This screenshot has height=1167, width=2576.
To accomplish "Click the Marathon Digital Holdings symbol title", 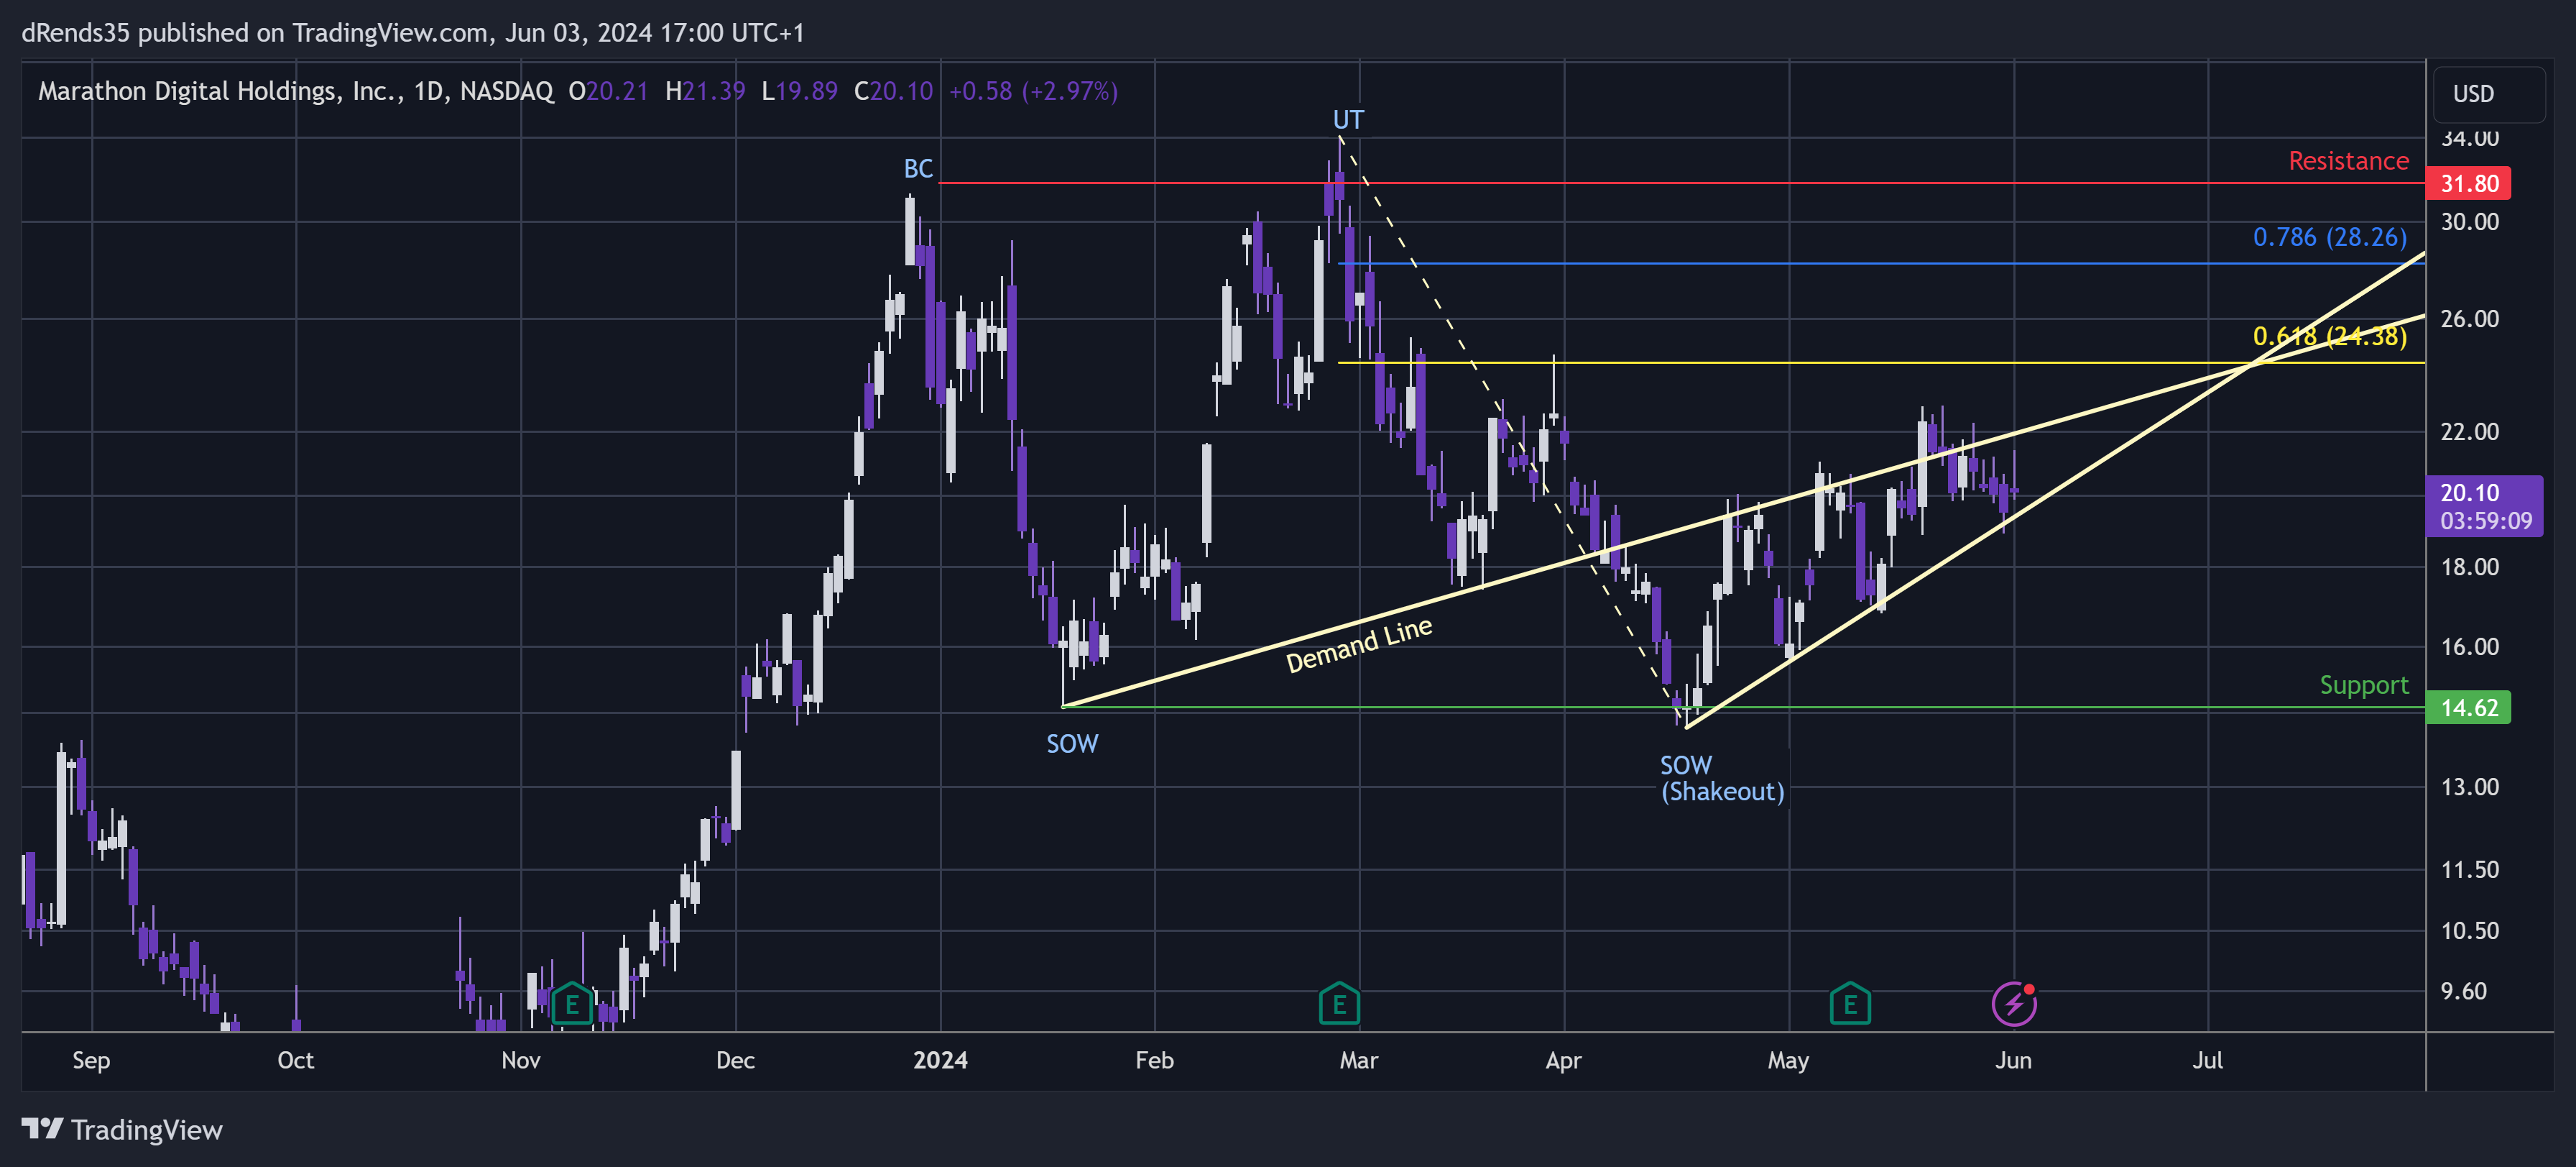I will pos(295,91).
